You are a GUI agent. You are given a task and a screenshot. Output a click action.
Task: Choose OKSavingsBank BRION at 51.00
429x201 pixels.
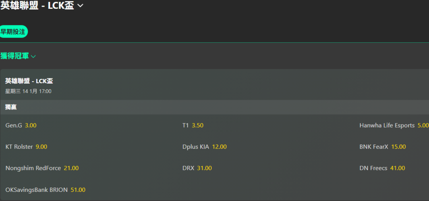[78, 190]
